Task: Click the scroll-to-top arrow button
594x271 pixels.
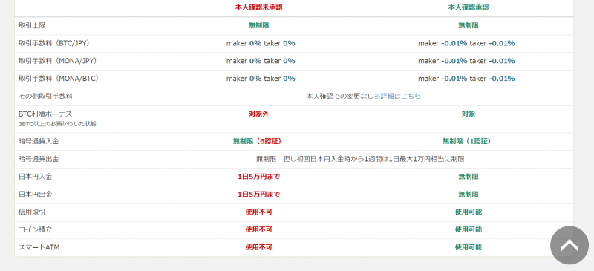Action: tap(569, 245)
